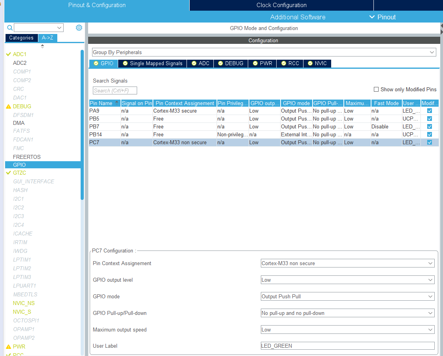
Task: Toggle the Modified checkbox for PA9 row
Action: point(430,111)
